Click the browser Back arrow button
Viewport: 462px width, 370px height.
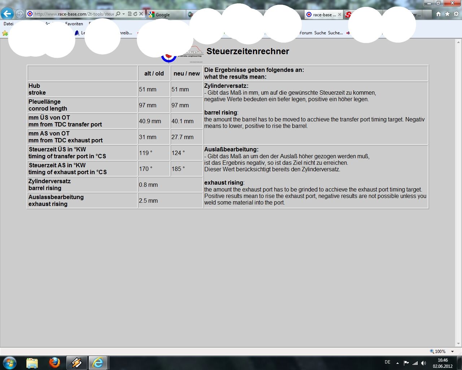coord(7,14)
